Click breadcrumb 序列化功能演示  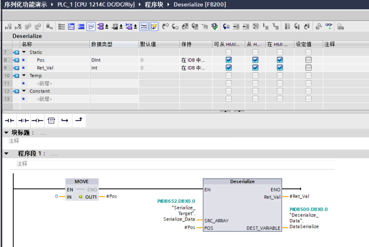pyautogui.click(x=26, y=5)
